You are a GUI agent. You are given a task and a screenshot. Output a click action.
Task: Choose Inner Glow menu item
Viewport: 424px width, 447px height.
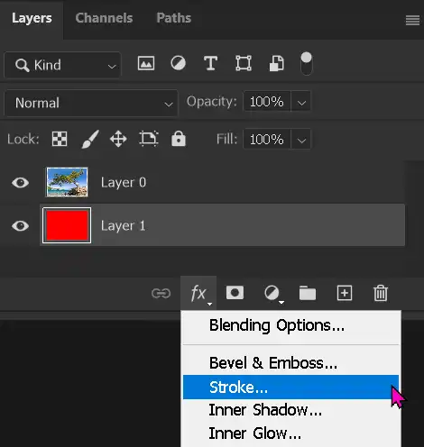coord(290,433)
